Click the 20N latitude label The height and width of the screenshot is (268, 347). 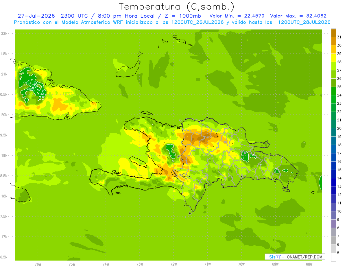pyautogui.click(x=5, y=115)
